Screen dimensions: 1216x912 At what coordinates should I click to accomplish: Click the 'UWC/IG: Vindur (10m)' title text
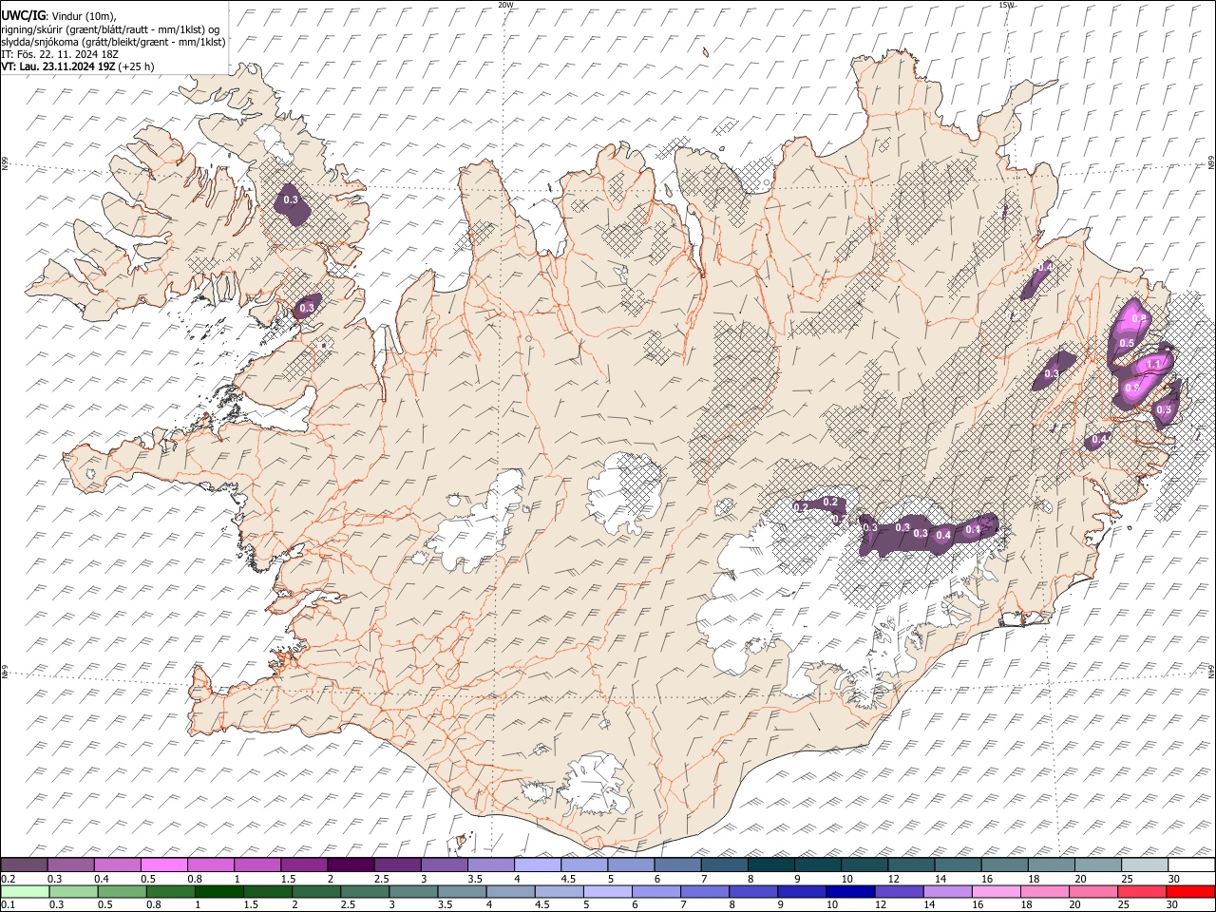[x=59, y=16]
